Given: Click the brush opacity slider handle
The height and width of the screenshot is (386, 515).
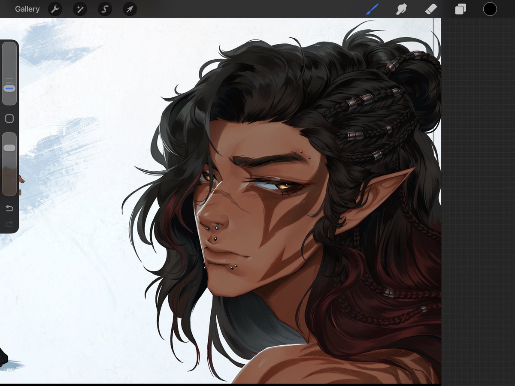Looking at the screenshot, I should 9,148.
